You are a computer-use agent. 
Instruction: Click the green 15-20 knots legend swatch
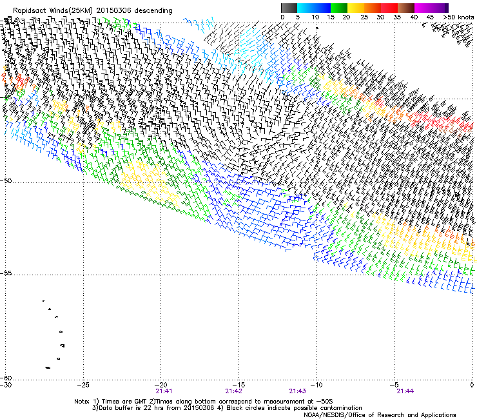[x=339, y=8]
